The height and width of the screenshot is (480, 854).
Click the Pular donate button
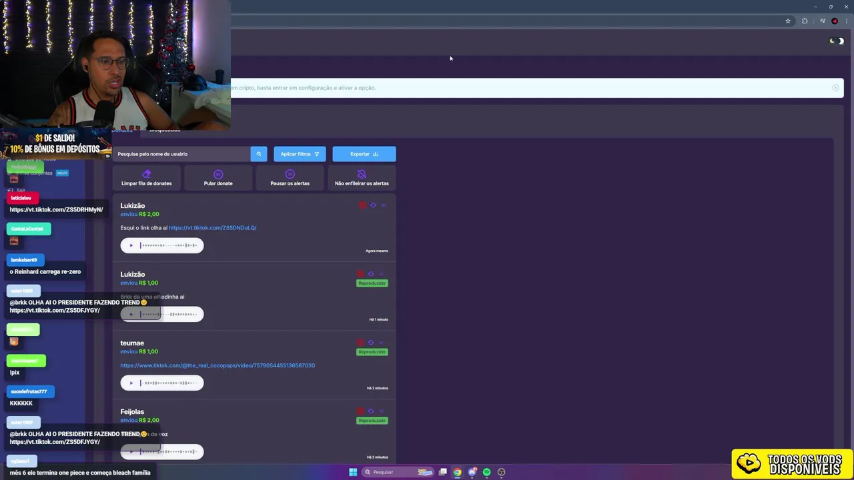point(218,177)
